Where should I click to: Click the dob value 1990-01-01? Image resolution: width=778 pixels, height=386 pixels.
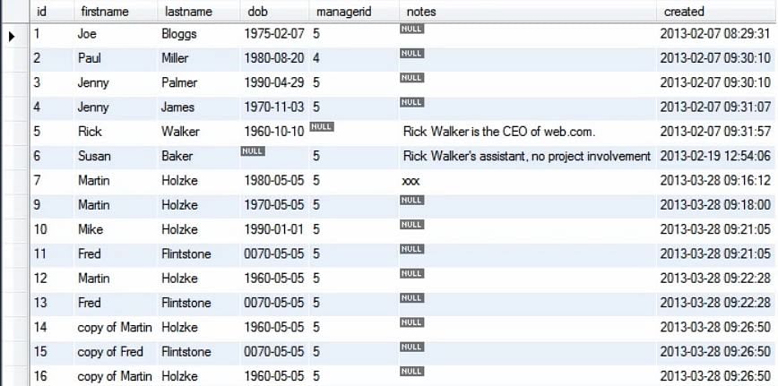coord(274,229)
